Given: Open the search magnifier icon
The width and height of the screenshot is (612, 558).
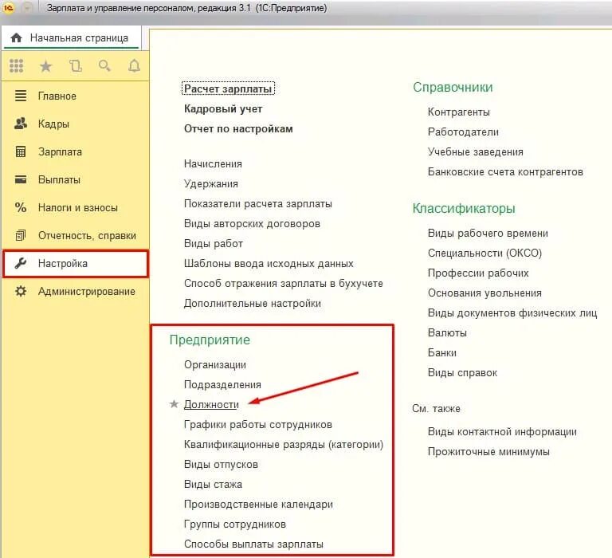Looking at the screenshot, I should point(104,65).
